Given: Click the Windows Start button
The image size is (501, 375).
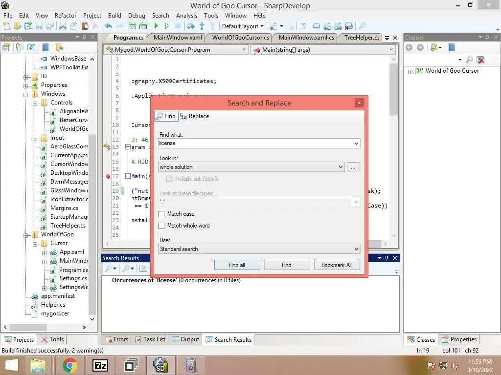Looking at the screenshot, I should [x=12, y=365].
